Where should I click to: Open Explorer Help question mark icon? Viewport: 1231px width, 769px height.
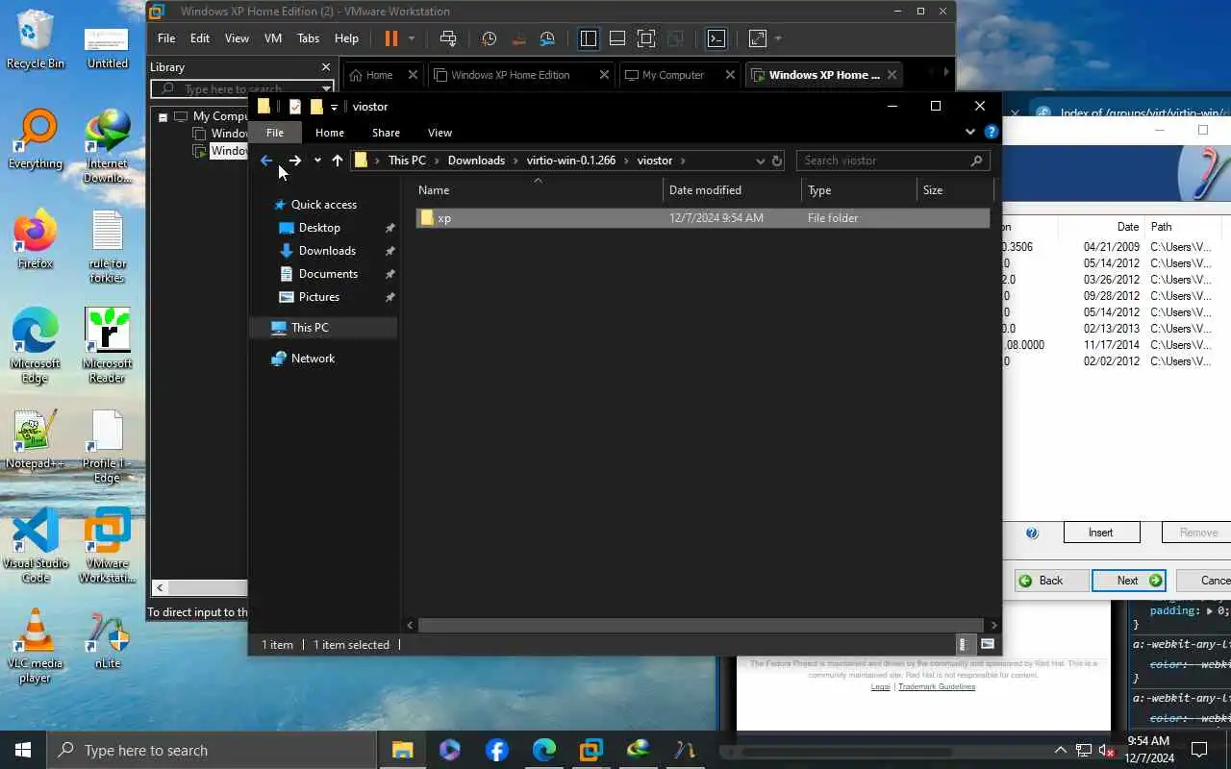tap(991, 133)
